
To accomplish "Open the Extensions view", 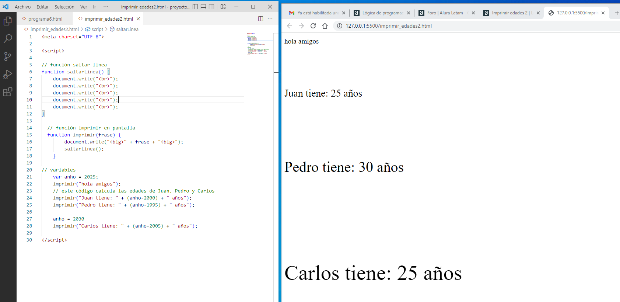I will click(8, 92).
